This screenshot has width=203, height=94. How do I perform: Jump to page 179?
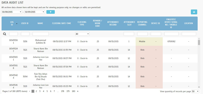68,91
